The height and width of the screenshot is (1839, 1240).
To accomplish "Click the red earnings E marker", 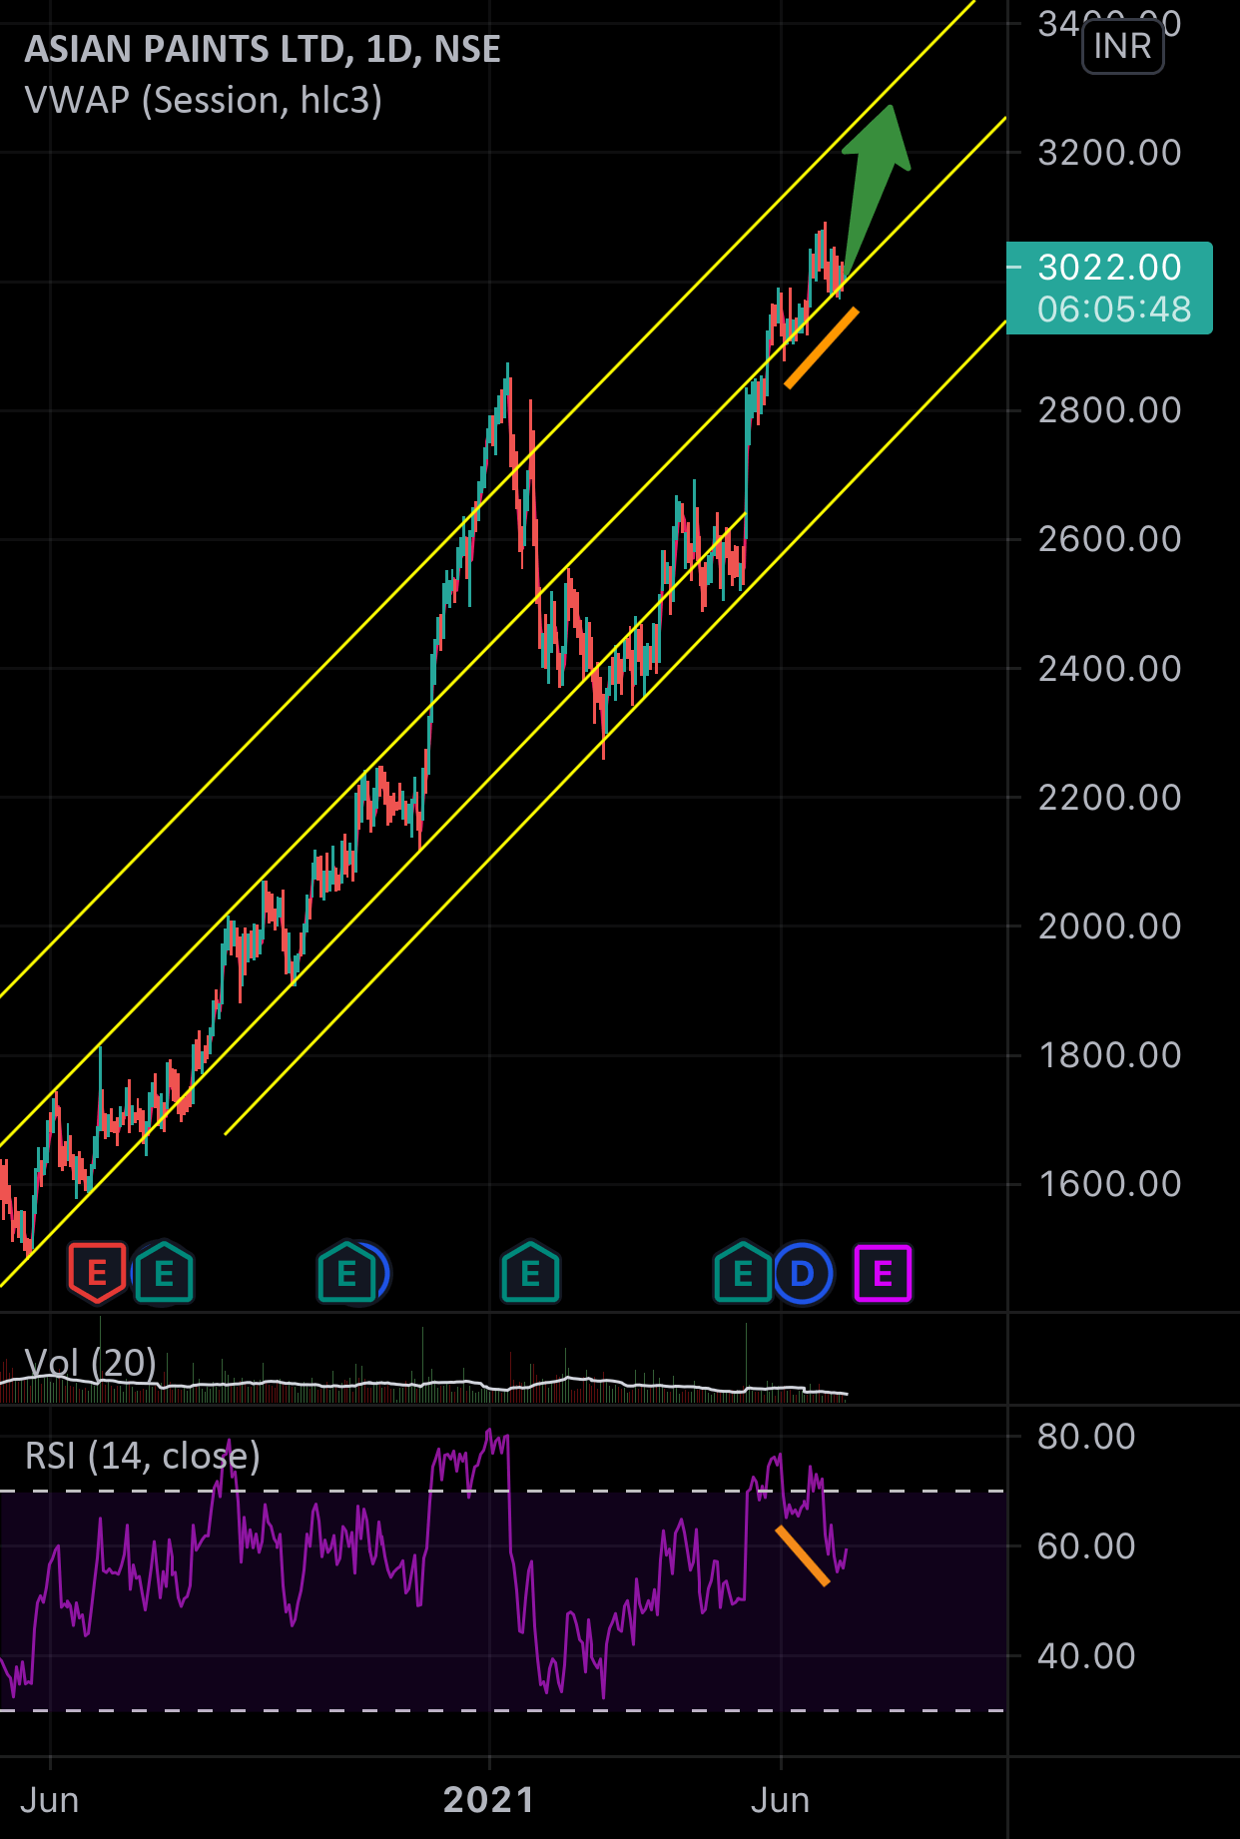I will tap(97, 1273).
